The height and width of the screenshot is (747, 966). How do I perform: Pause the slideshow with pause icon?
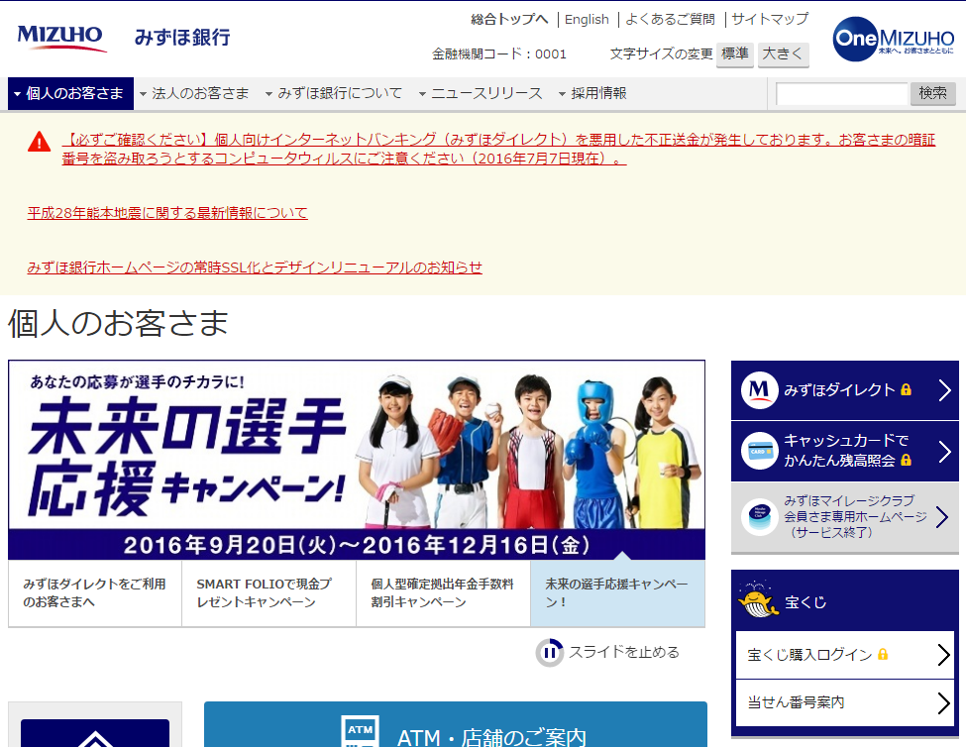(550, 653)
